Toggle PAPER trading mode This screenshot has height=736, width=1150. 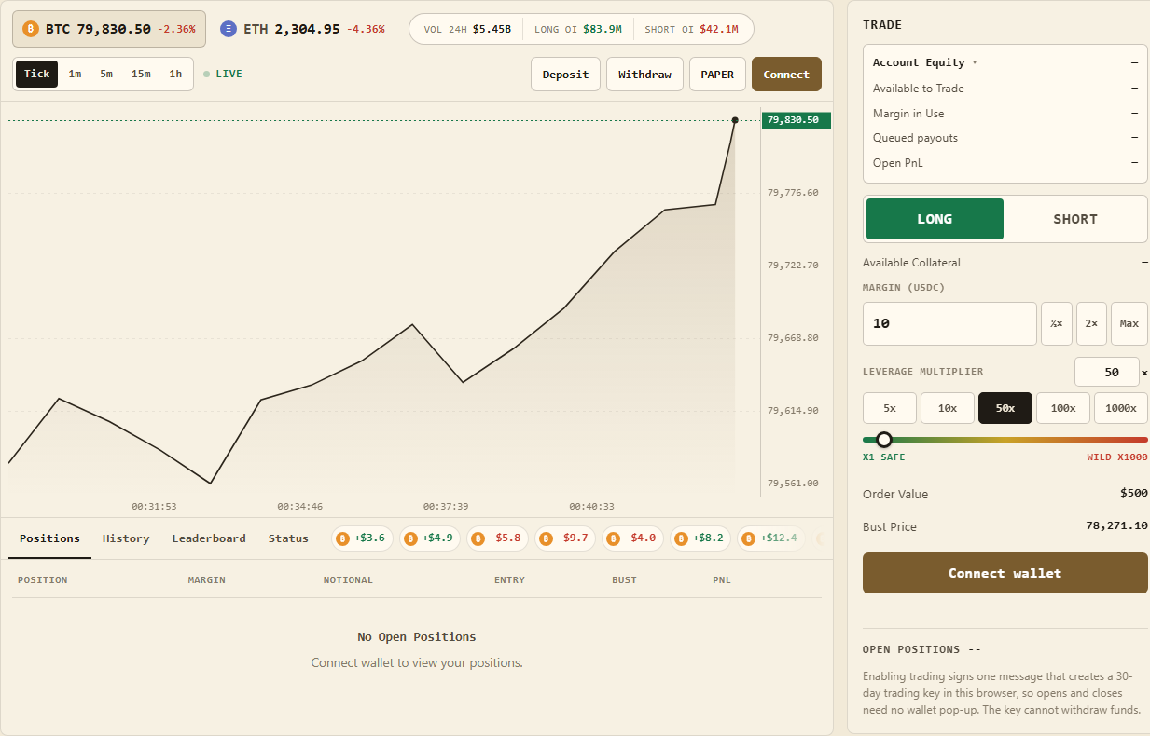click(x=717, y=75)
